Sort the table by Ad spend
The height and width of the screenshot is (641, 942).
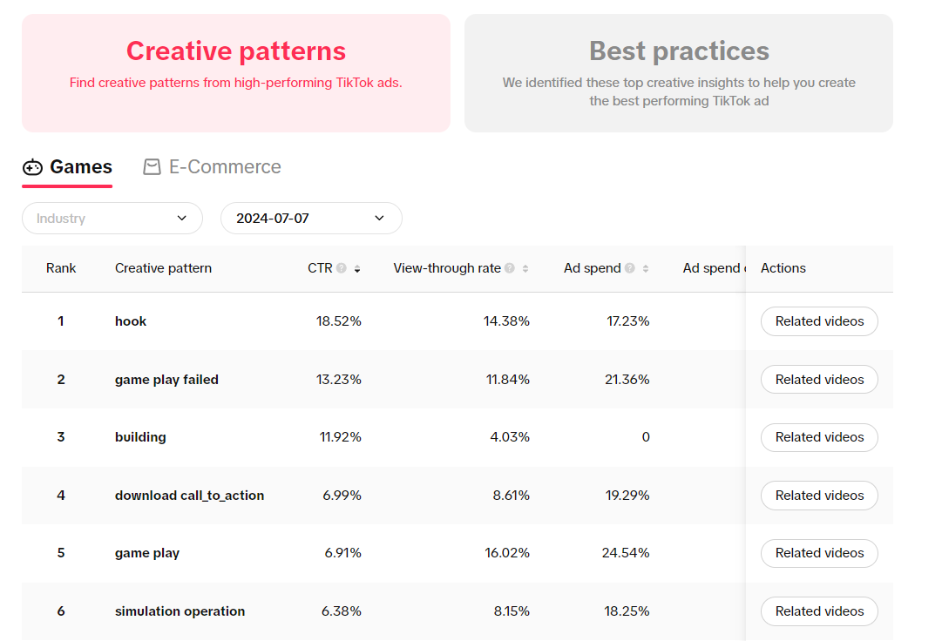[x=646, y=269]
